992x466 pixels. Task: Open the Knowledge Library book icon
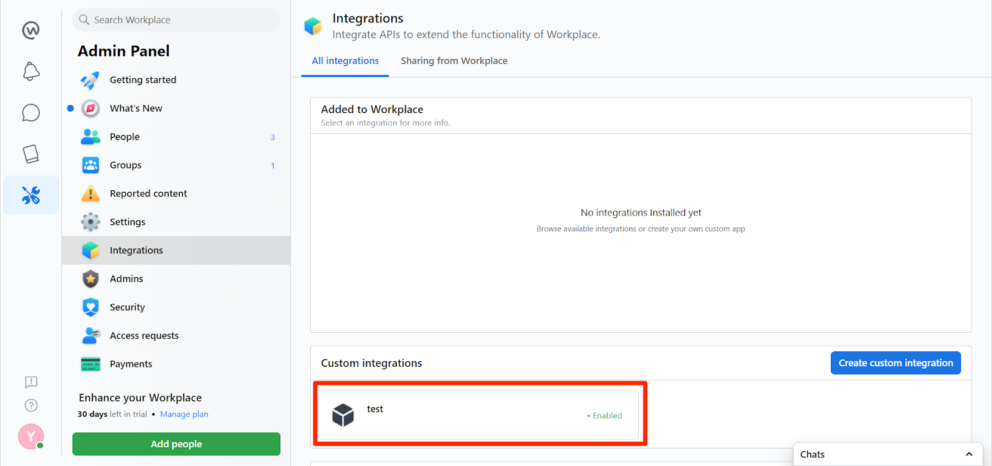coord(31,154)
